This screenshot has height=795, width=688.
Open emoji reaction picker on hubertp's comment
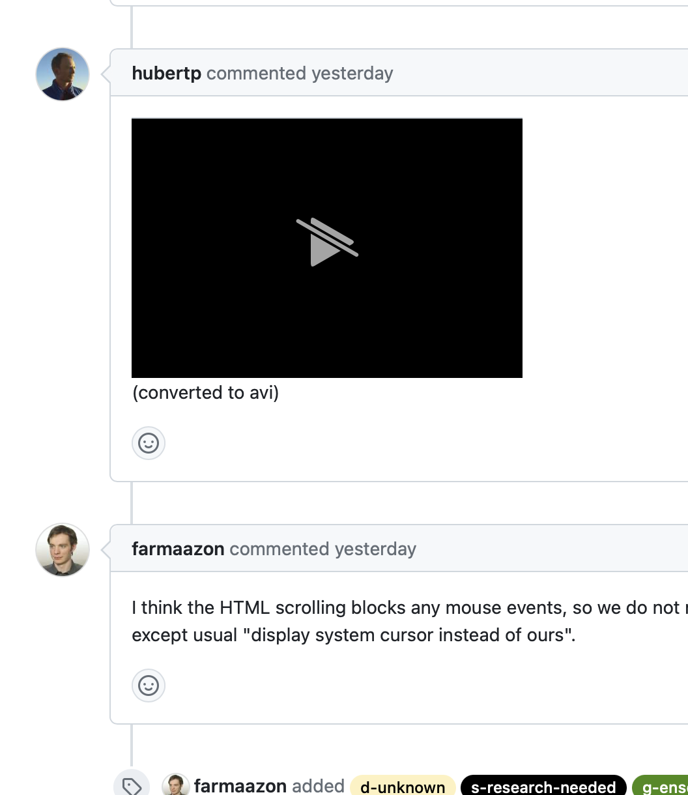(x=149, y=443)
